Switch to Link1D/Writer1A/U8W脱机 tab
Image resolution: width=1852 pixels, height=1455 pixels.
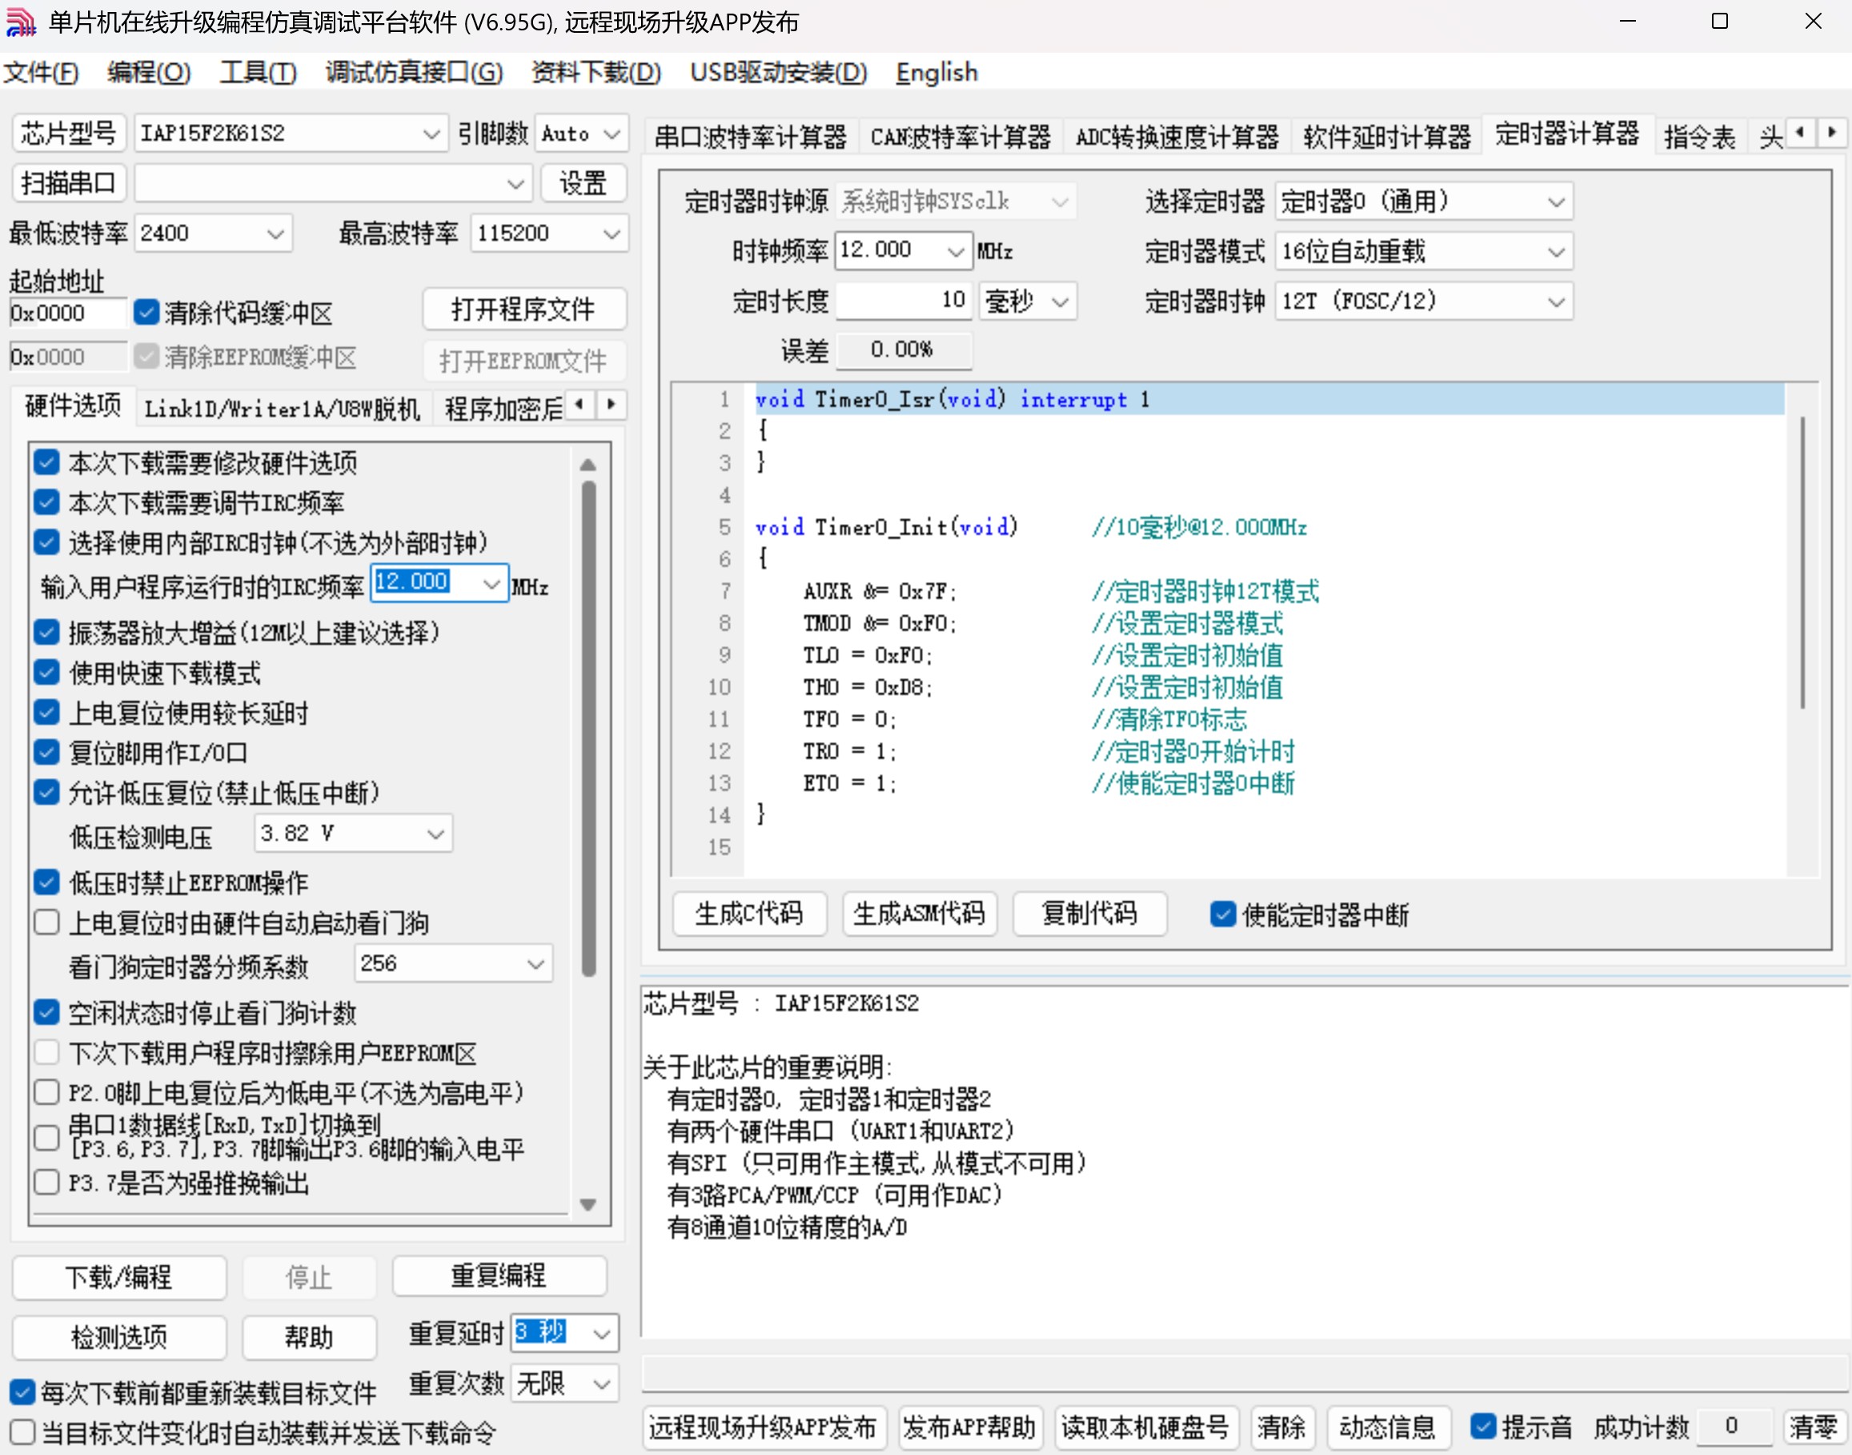pos(282,409)
